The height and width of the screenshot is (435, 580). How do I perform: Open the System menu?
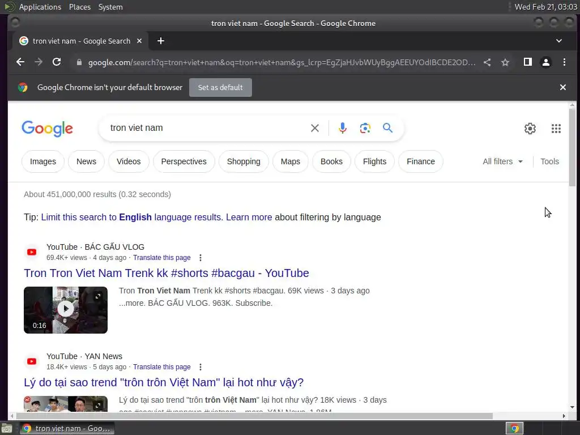pos(110,7)
